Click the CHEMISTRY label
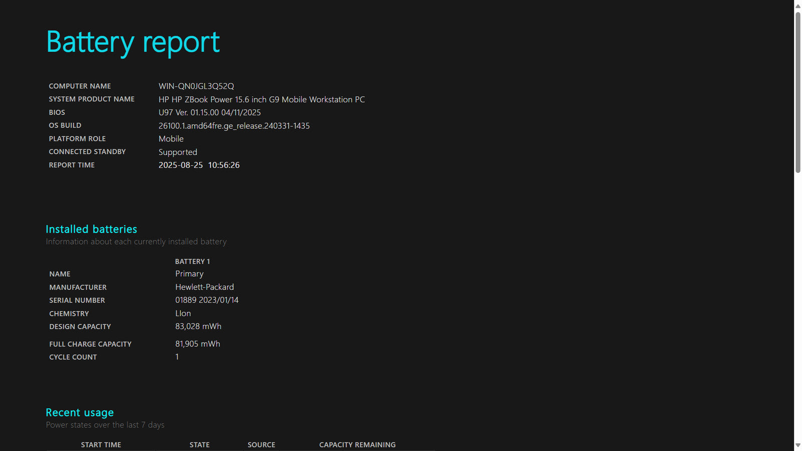This screenshot has height=451, width=802. click(x=69, y=314)
